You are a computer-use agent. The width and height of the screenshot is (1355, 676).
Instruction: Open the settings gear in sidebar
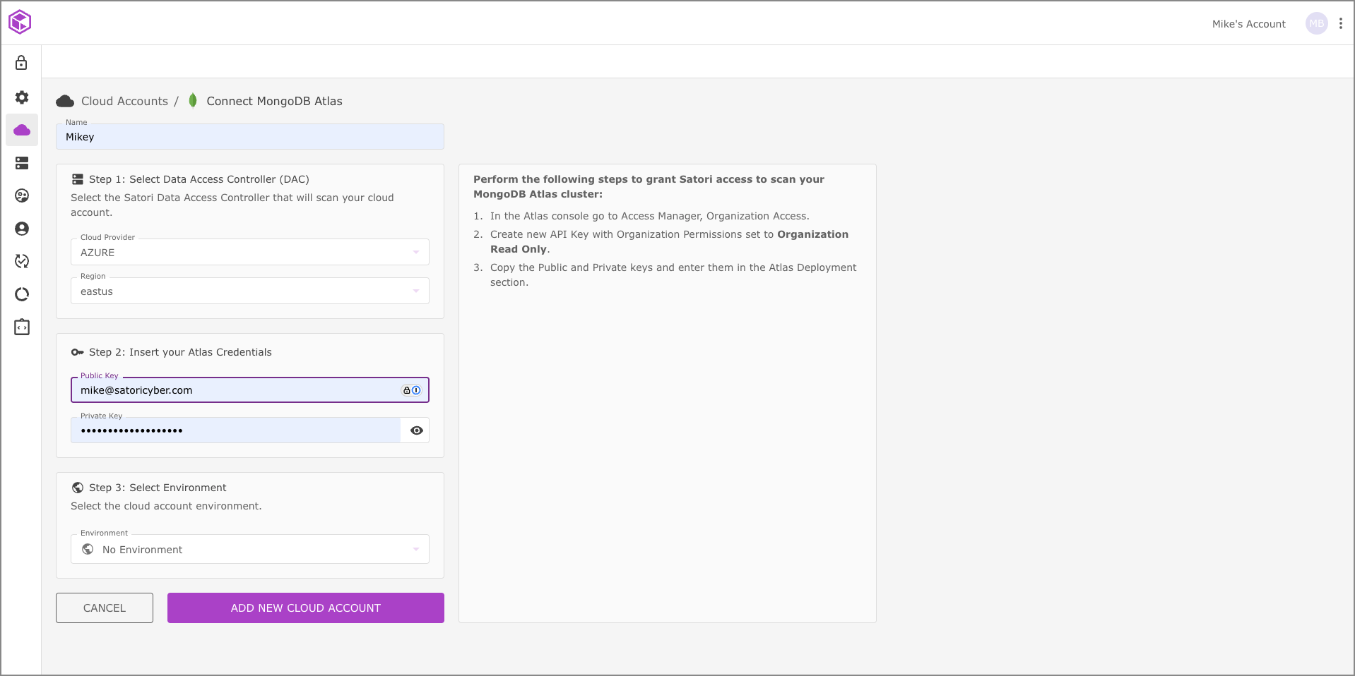click(22, 97)
